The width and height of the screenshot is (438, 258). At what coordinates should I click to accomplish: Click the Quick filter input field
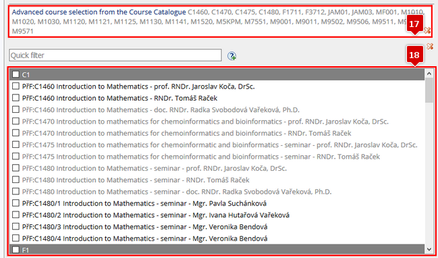tap(115, 55)
